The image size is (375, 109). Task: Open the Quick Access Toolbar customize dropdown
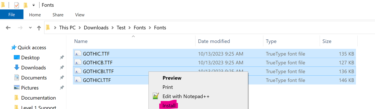(34, 5)
